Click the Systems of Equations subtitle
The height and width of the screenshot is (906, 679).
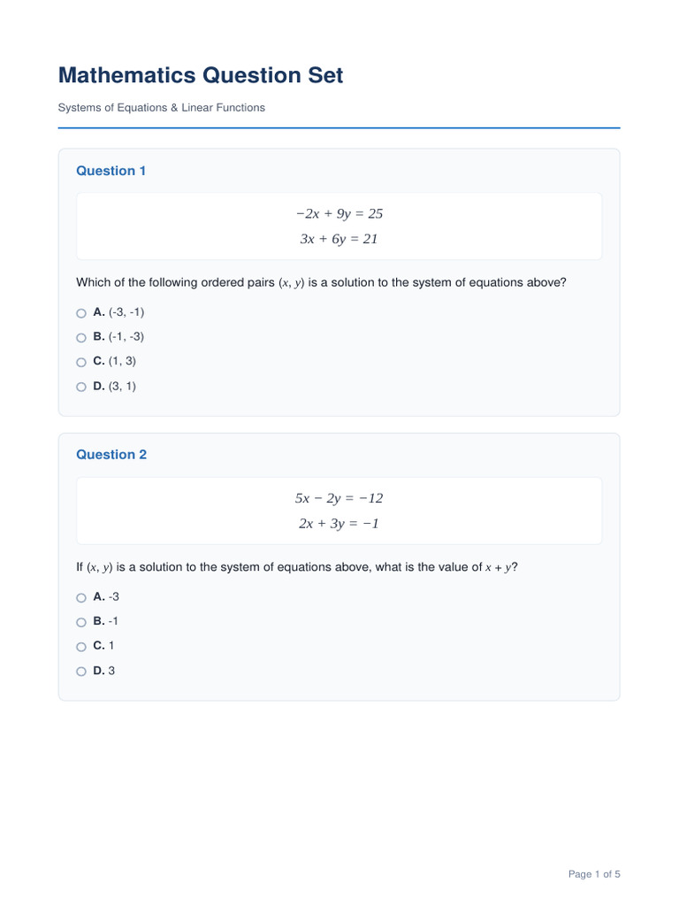click(162, 107)
